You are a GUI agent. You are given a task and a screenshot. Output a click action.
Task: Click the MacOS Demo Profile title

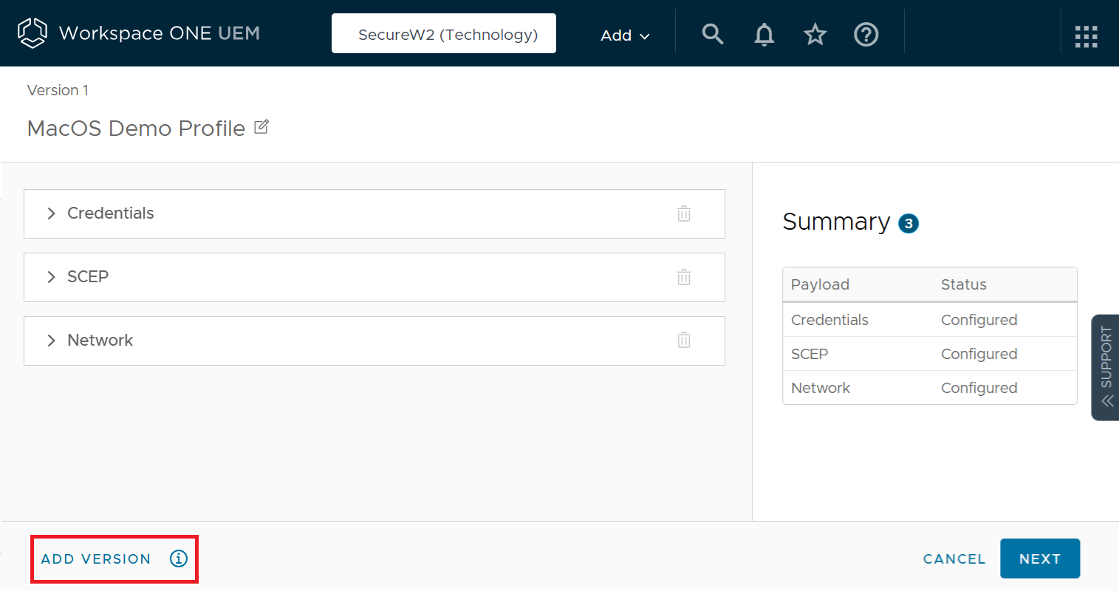coord(137,129)
